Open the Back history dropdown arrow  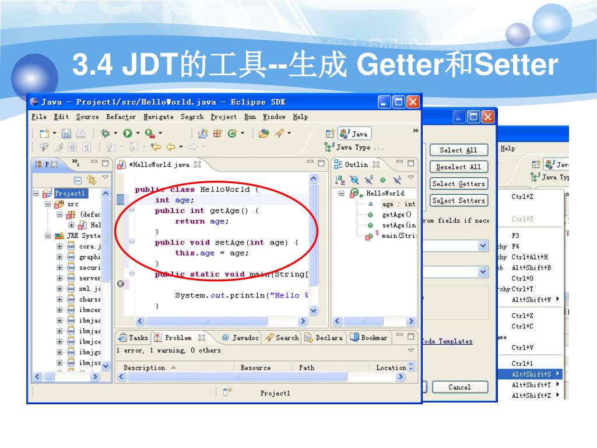point(181,146)
